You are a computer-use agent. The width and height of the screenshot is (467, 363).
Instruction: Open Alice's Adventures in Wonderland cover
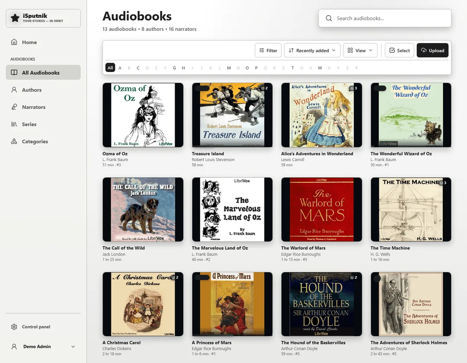coord(322,115)
